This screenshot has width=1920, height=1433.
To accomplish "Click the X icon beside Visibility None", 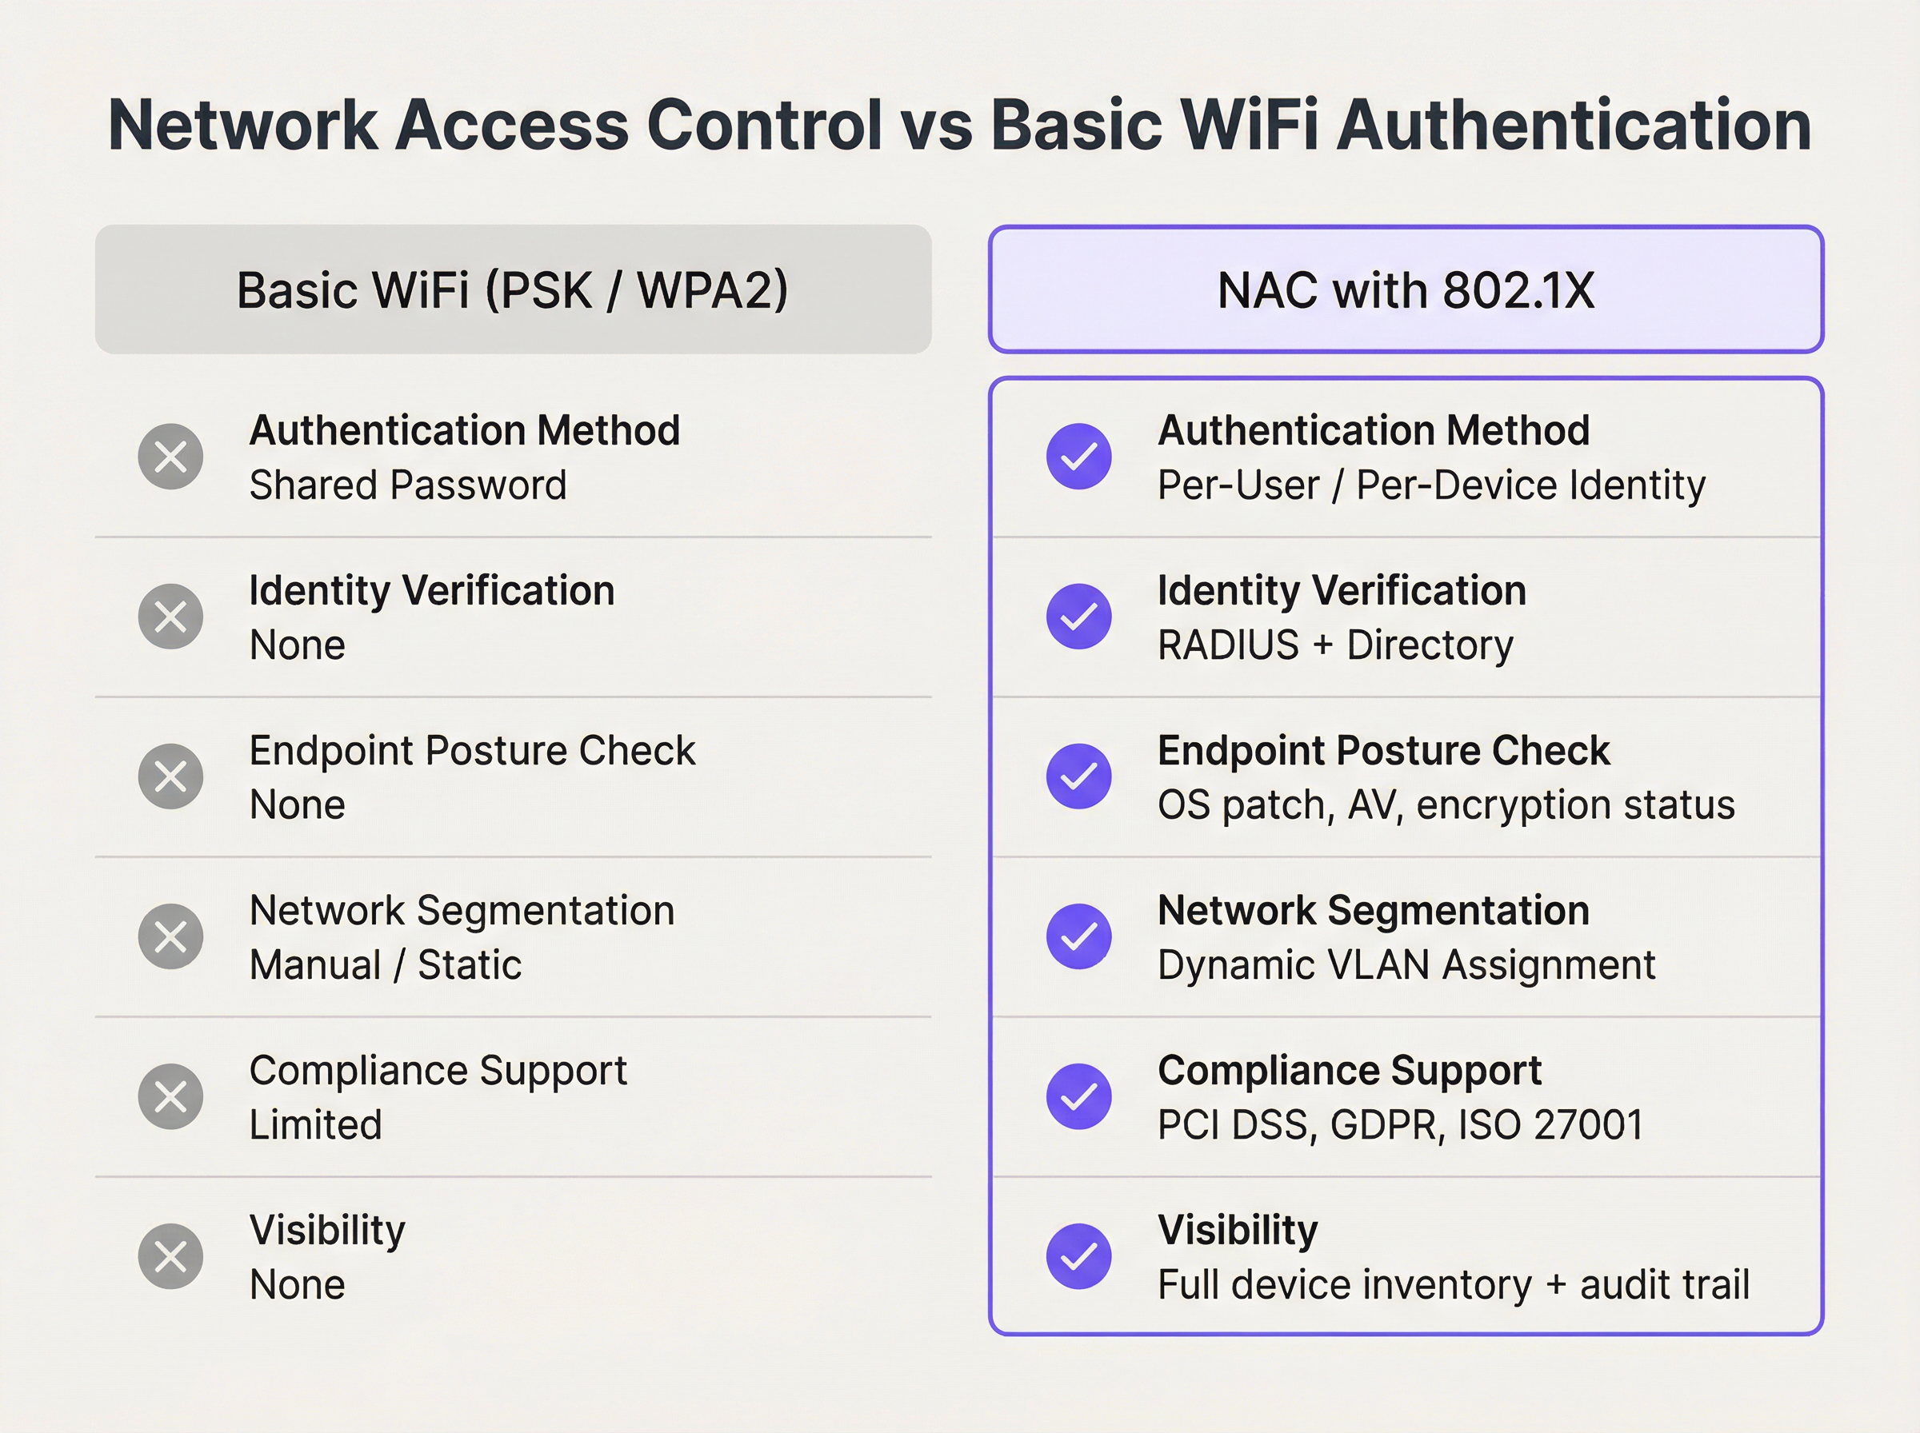I will click(171, 1256).
